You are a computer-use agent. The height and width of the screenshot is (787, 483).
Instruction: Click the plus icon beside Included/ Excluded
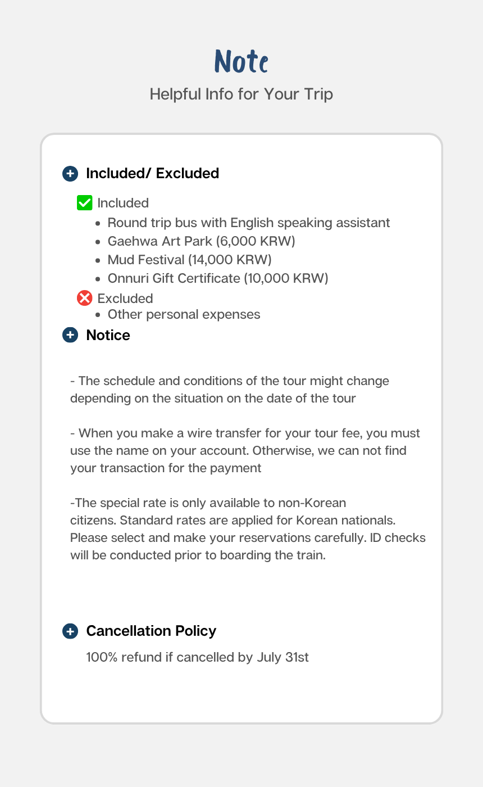pos(70,173)
